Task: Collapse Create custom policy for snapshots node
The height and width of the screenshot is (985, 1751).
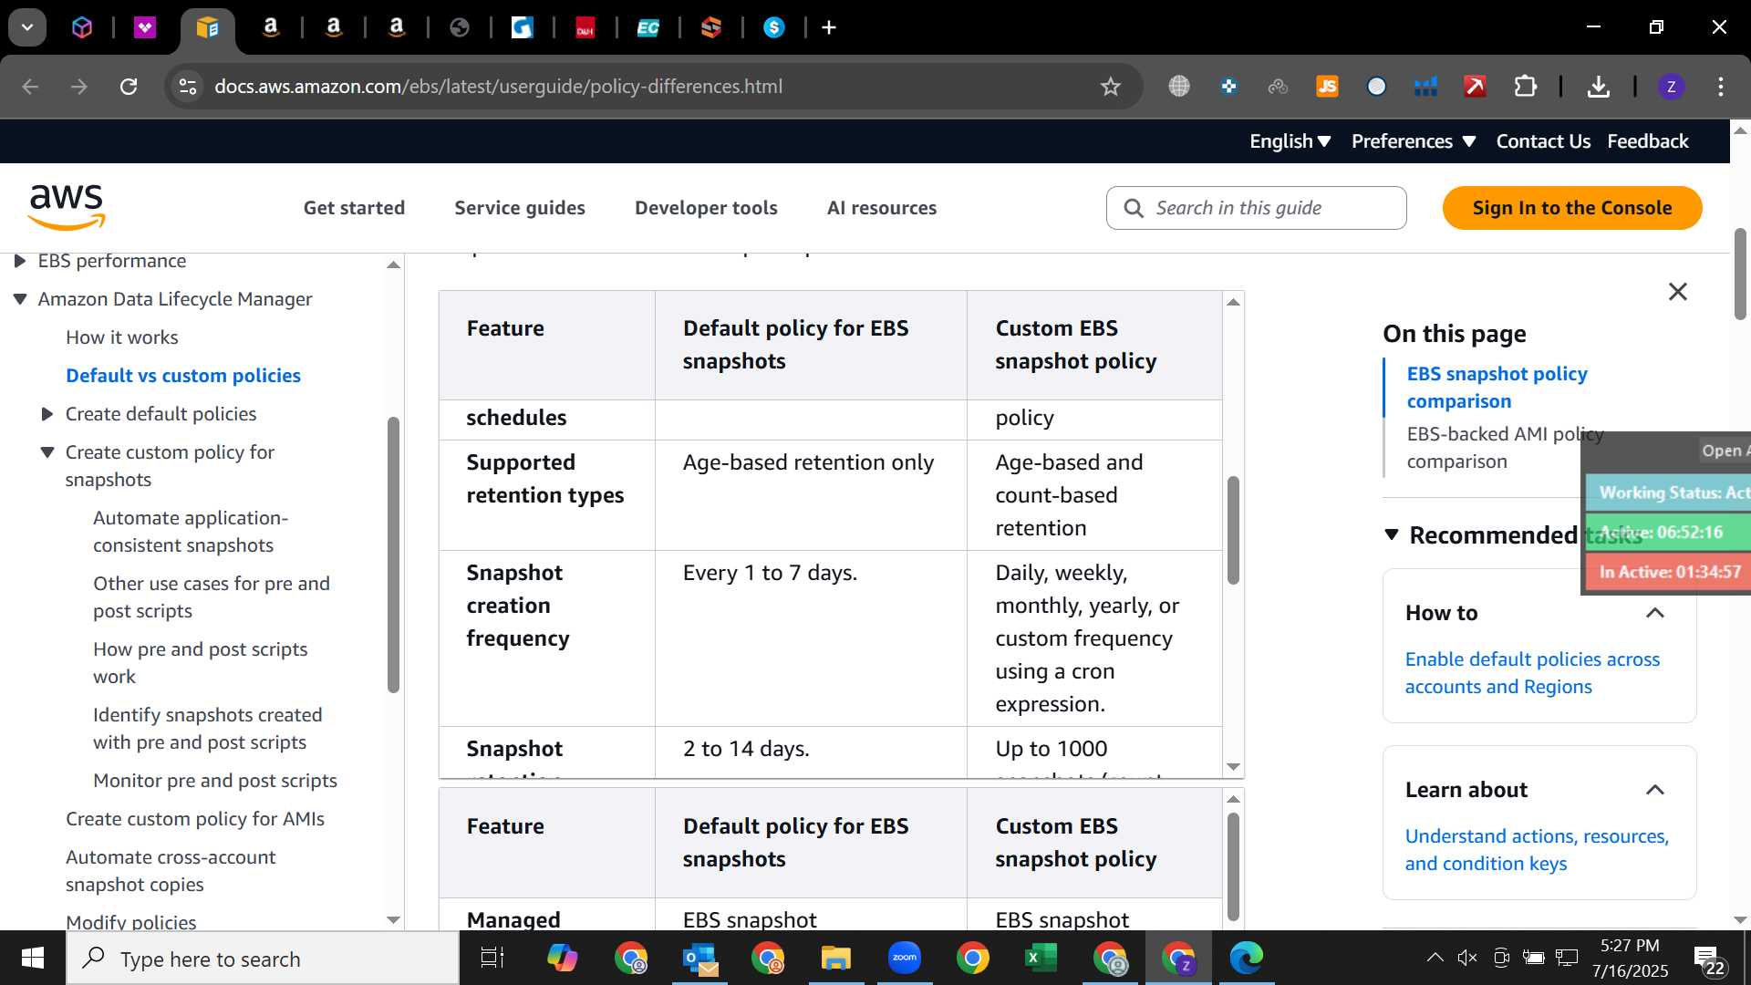Action: (x=47, y=452)
